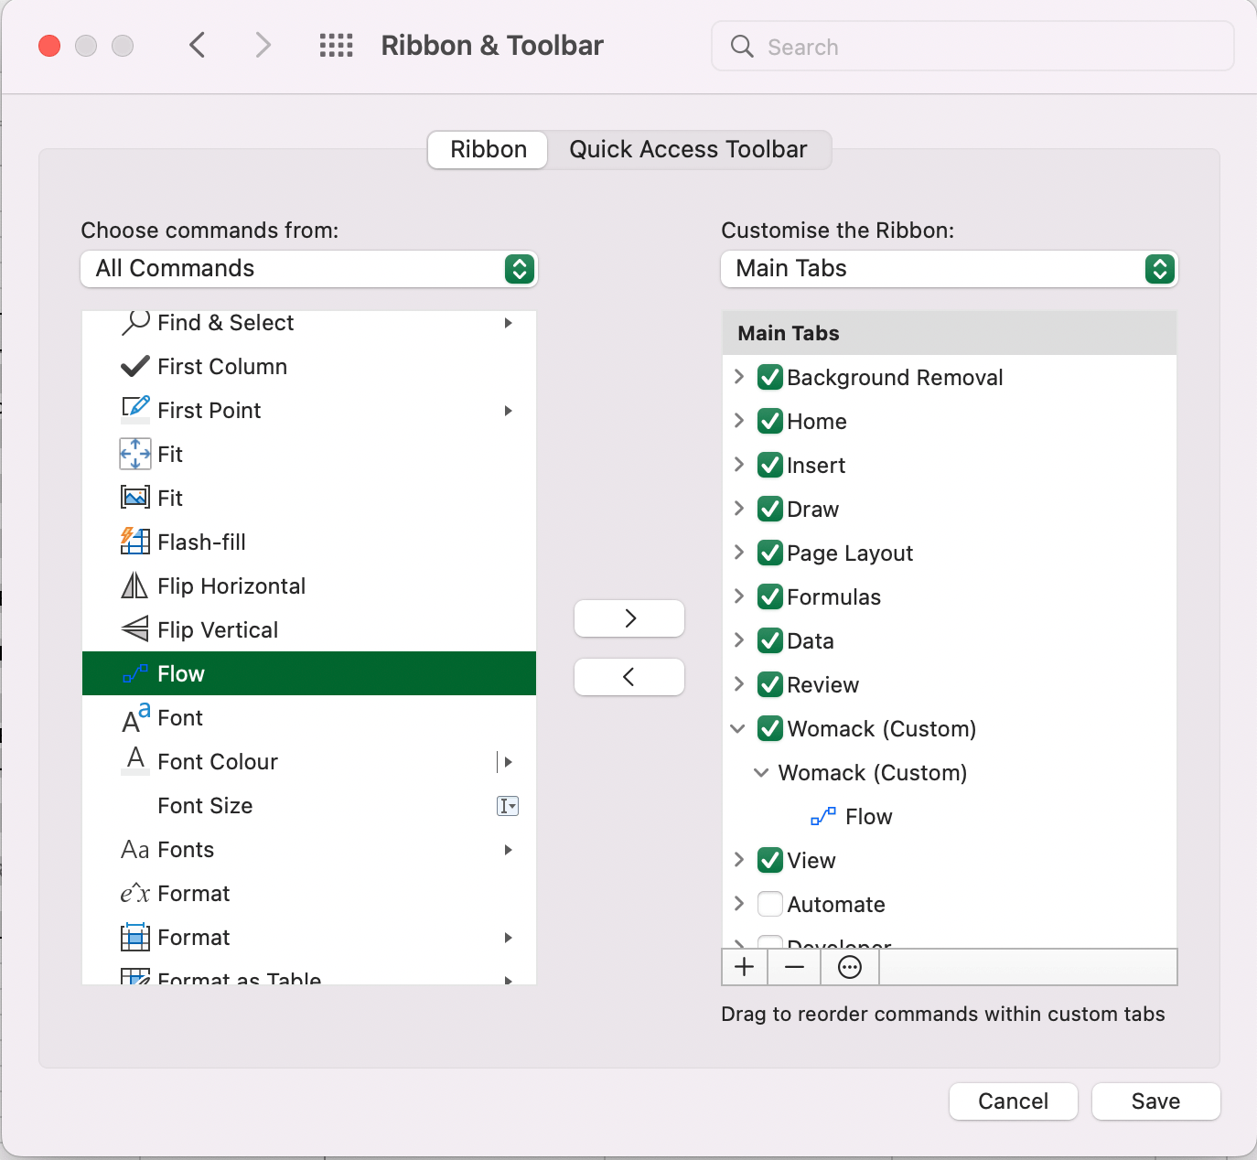Collapse the Womack (Custom) group chevron
Viewport: 1257px width, 1160px height.
click(x=761, y=773)
